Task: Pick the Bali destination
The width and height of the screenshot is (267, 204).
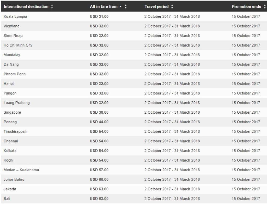Action: pyautogui.click(x=7, y=199)
